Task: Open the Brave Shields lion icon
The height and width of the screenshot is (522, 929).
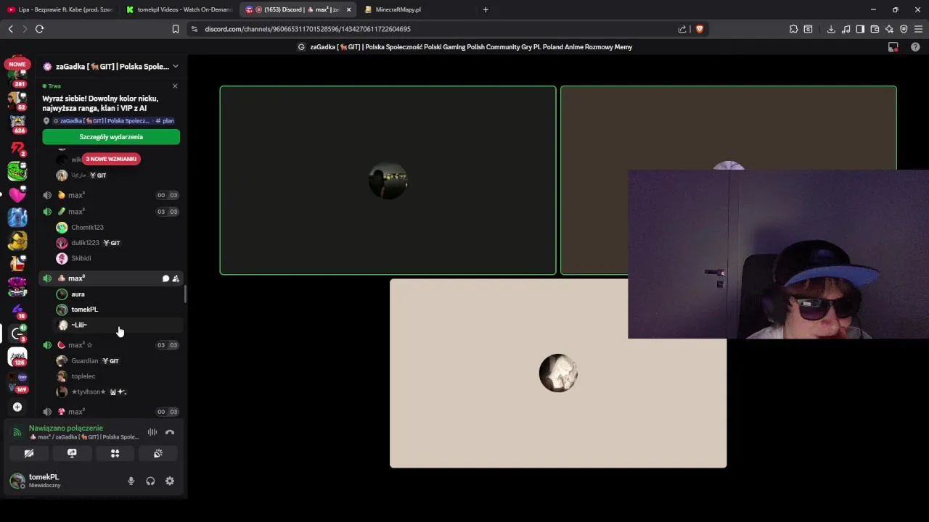Action: 700,29
